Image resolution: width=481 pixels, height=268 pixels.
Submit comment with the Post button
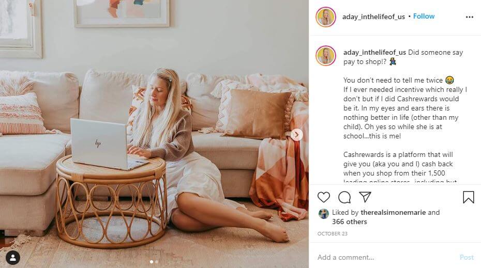(467, 257)
